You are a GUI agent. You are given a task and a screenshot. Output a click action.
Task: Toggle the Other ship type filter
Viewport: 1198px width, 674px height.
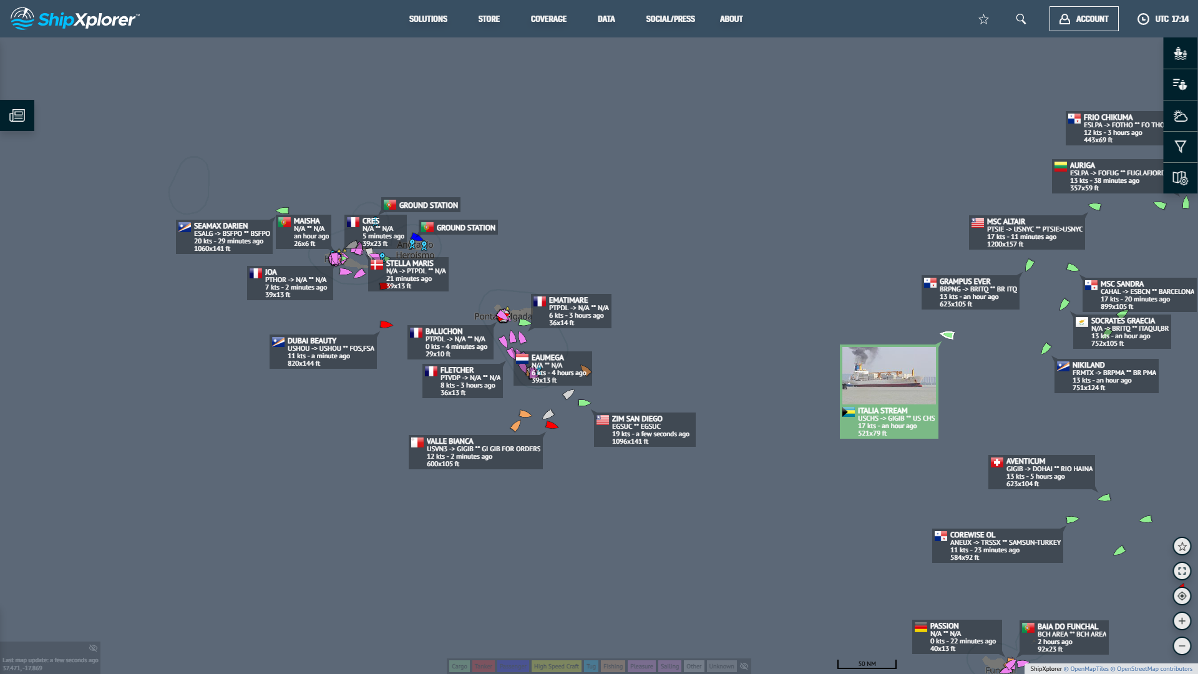tap(694, 667)
